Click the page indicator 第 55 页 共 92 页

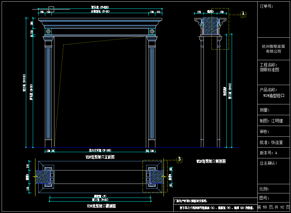tap(274, 207)
